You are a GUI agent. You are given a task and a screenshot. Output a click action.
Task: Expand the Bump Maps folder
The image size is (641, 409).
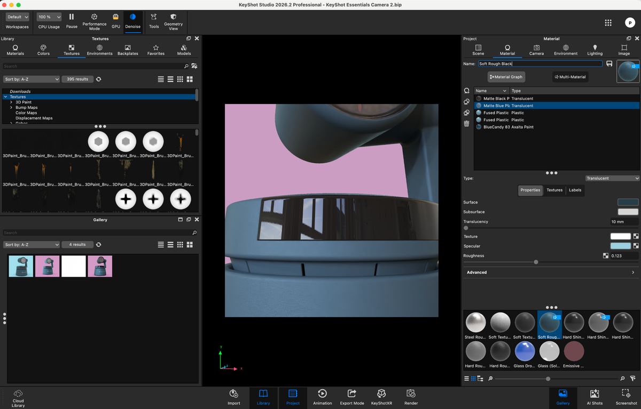tap(11, 107)
